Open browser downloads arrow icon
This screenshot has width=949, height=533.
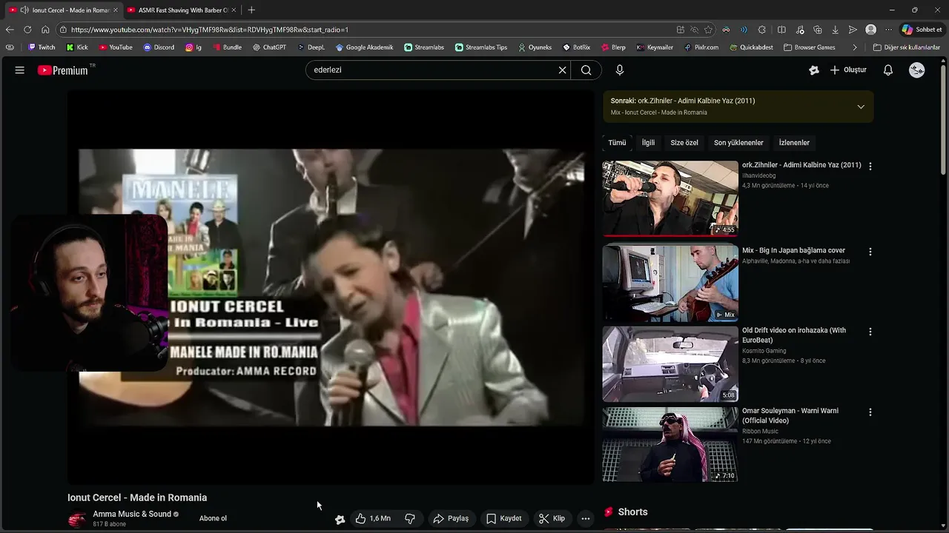pyautogui.click(x=835, y=30)
